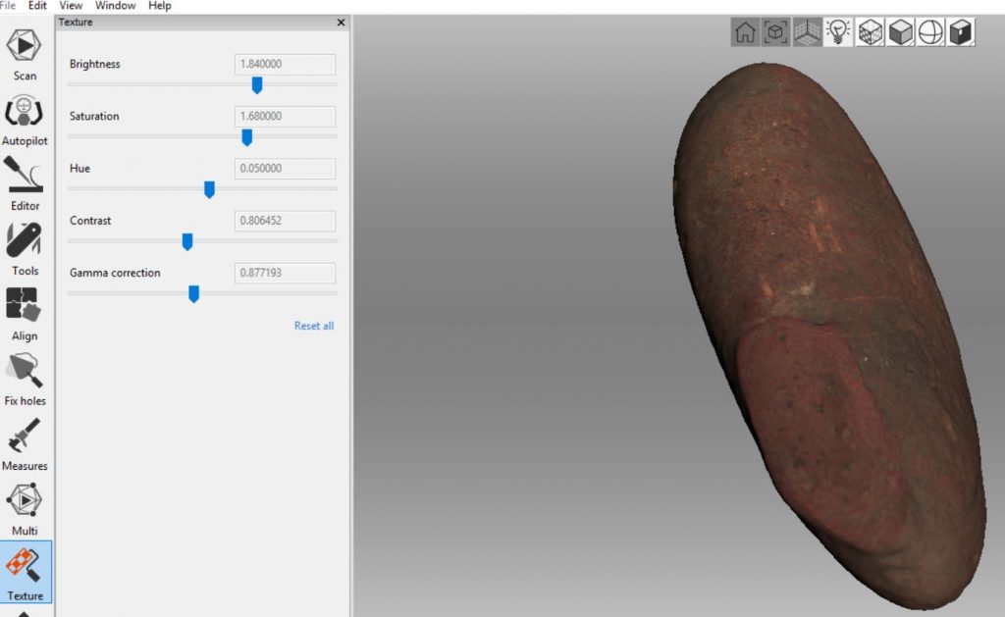
Task: Toggle scene lighting with the bulb icon
Action: [x=837, y=31]
